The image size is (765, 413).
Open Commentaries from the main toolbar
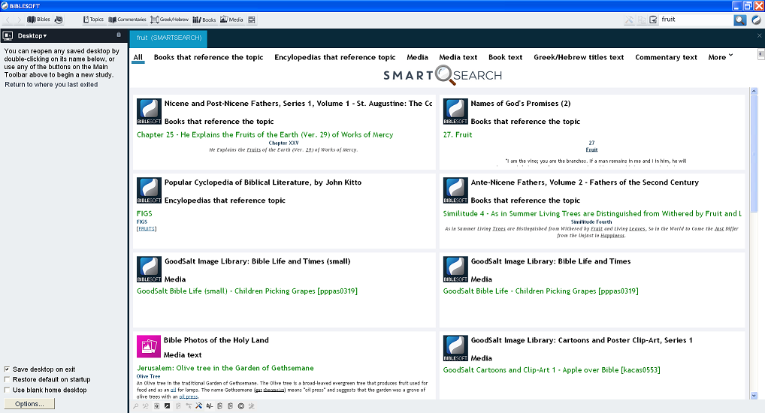coord(127,20)
